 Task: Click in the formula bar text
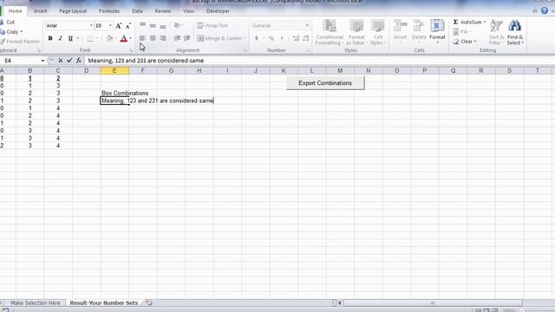(x=146, y=61)
